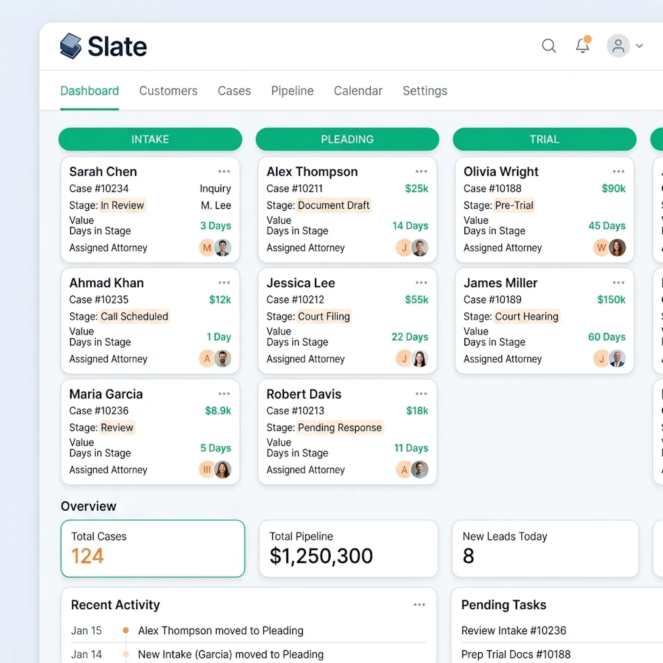Select the New Leads Today card

point(545,549)
